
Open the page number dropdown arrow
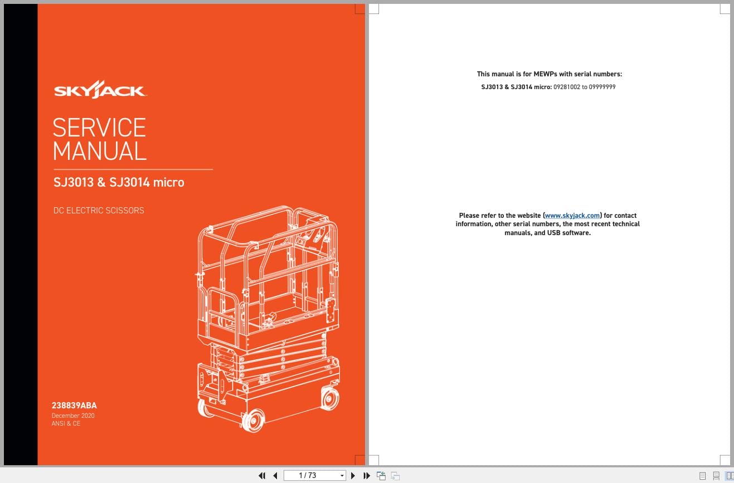[x=342, y=476]
